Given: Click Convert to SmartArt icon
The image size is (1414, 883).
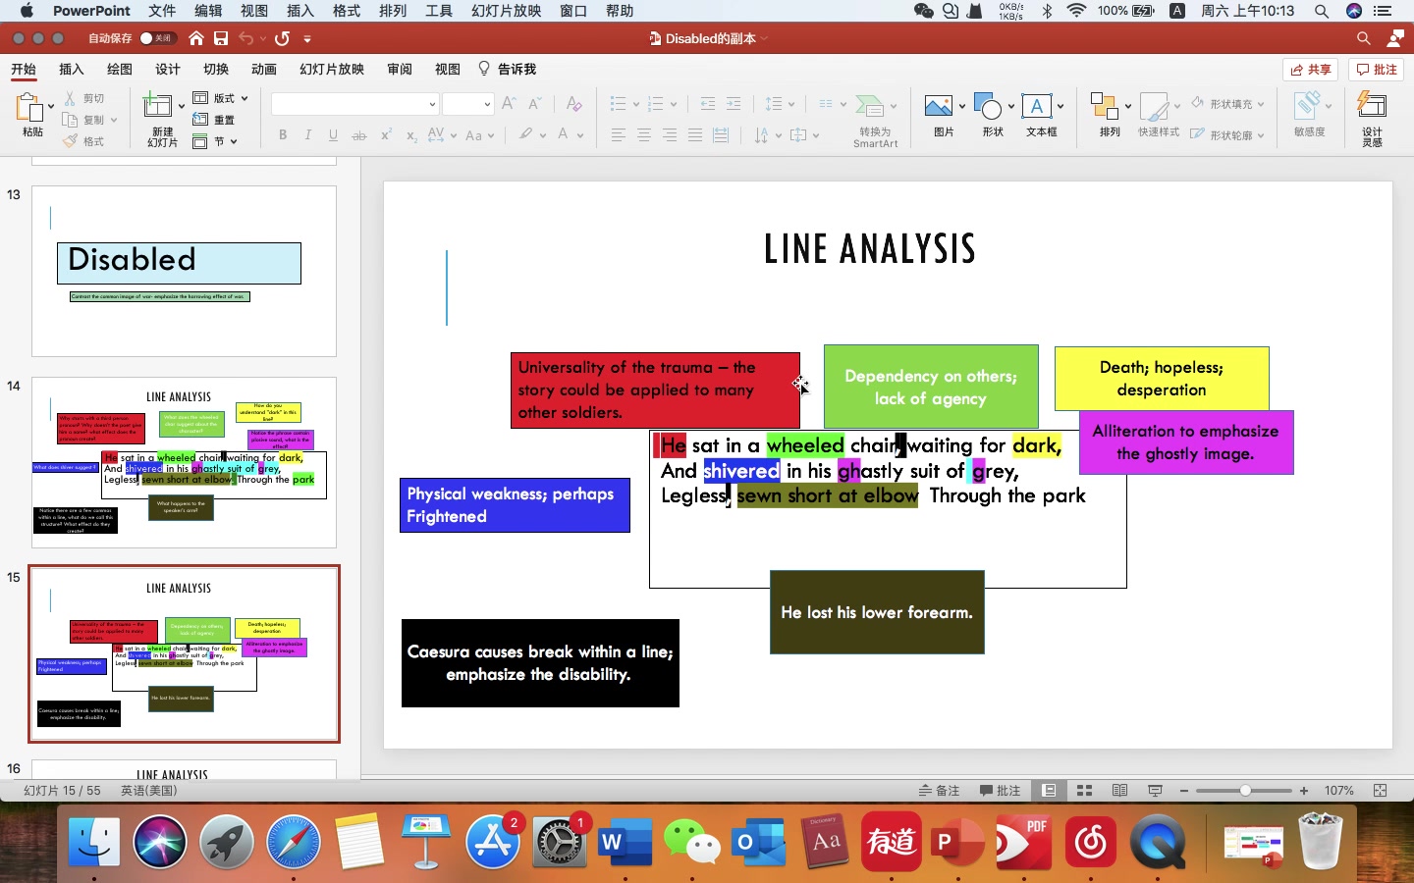Looking at the screenshot, I should pos(870,106).
